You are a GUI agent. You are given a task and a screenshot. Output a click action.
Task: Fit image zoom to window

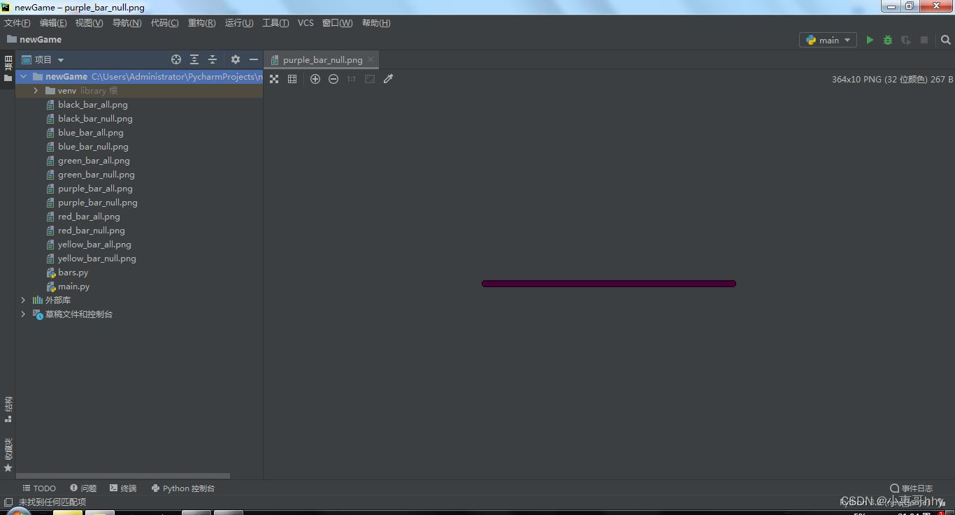tap(370, 79)
